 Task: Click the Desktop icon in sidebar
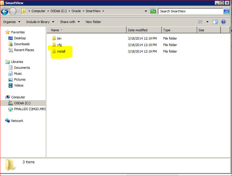(11, 38)
